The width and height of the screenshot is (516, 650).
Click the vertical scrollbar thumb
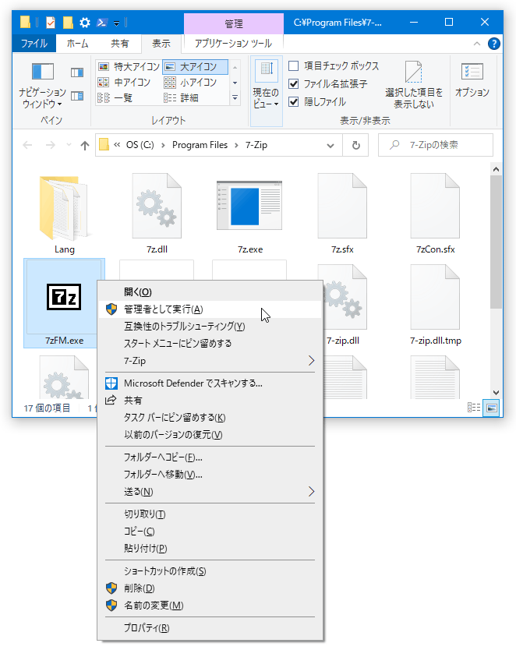coord(496,242)
